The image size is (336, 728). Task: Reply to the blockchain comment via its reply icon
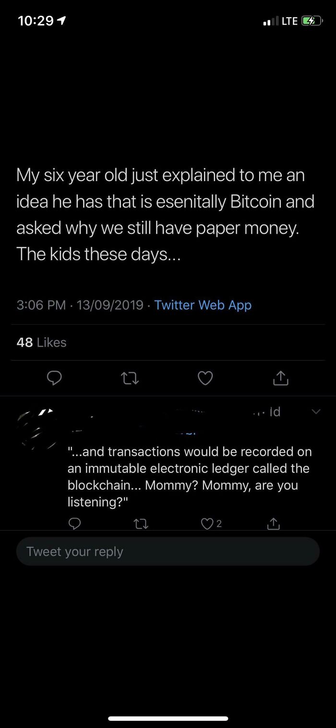tap(74, 523)
